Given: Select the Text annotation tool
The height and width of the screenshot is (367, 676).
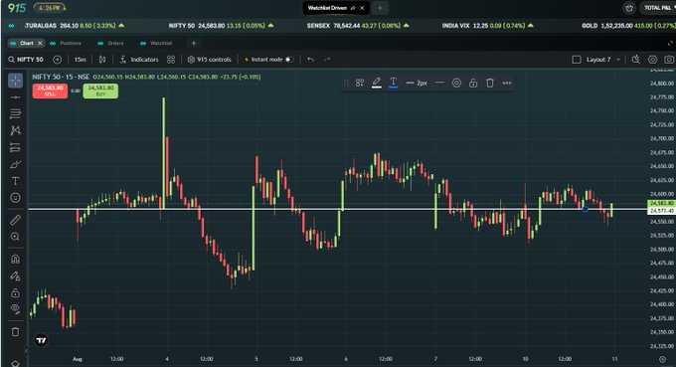Looking at the screenshot, I should click(x=15, y=181).
